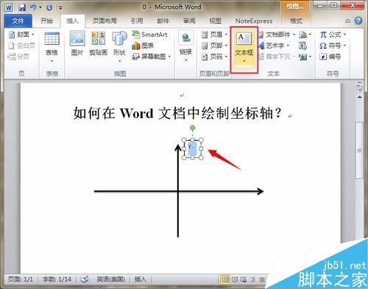Insert a picture via 图片 icon
This screenshot has width=368, height=289.
coord(77,43)
